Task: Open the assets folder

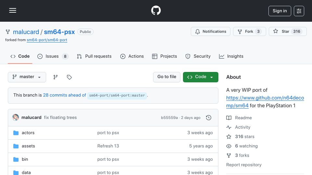Action: click(x=28, y=146)
